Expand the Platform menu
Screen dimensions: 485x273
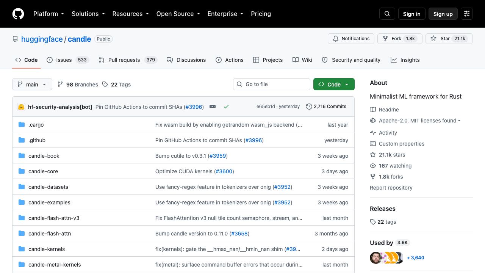tap(48, 14)
